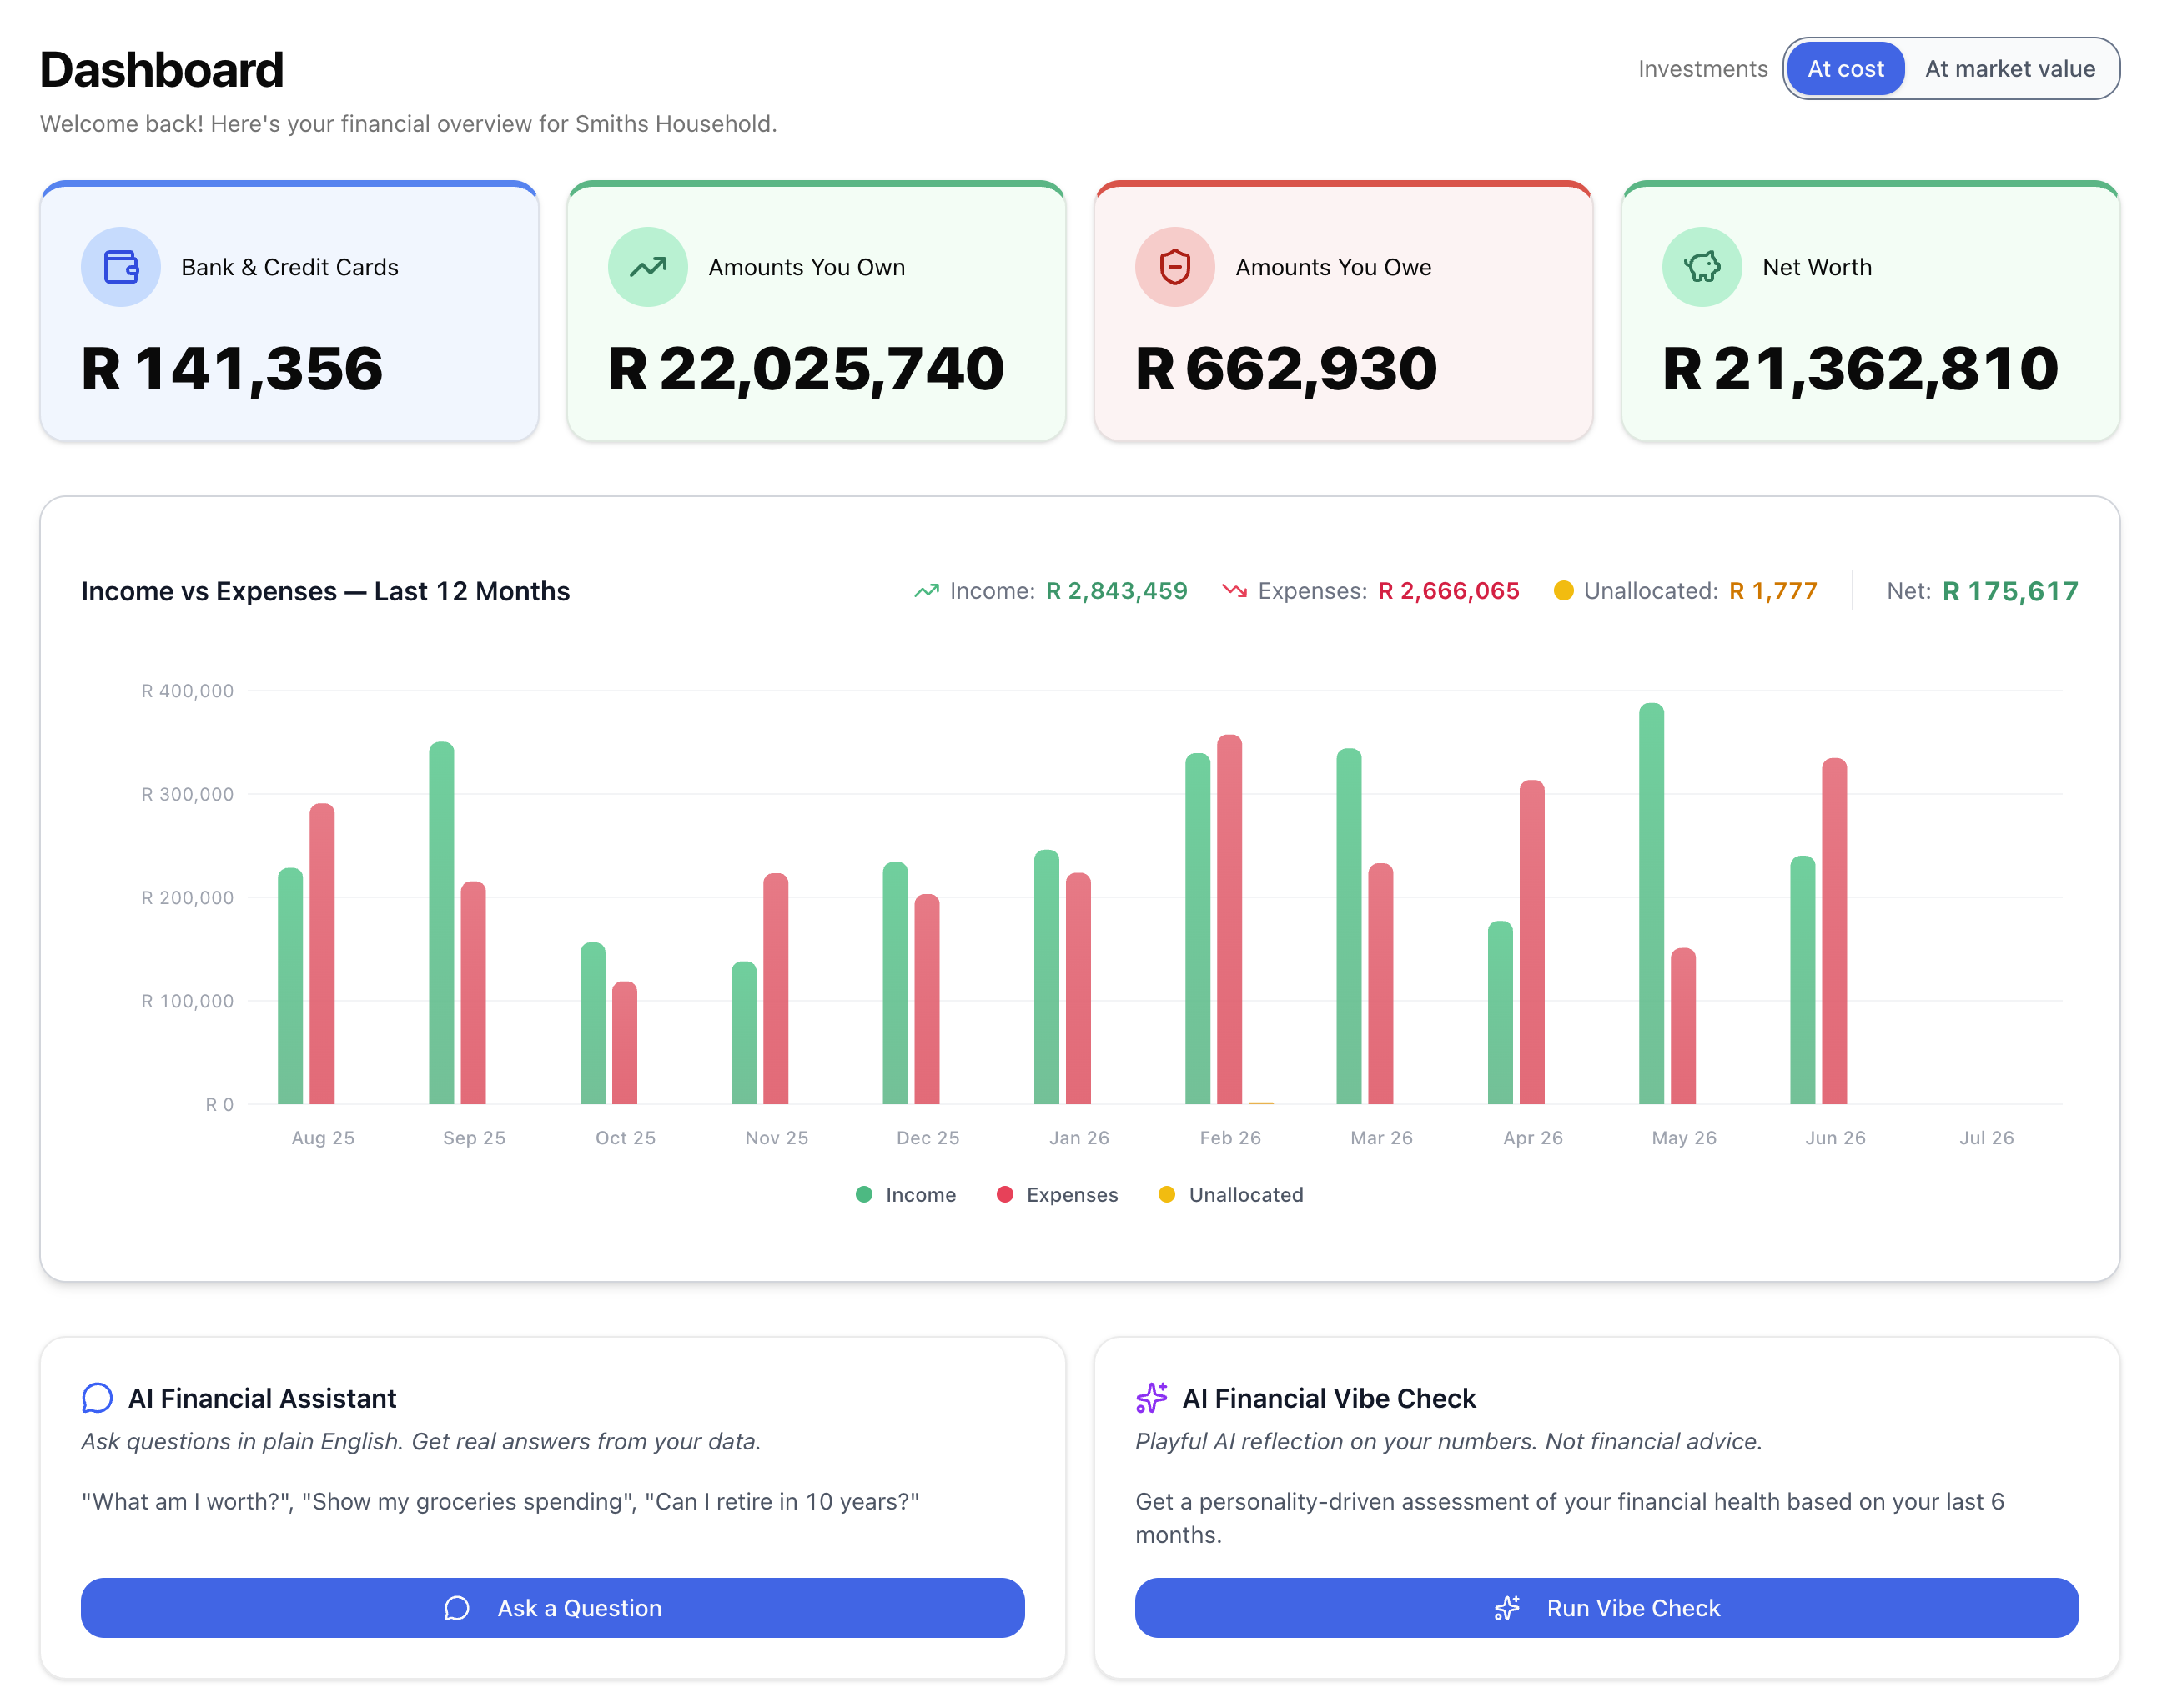2162x1708 pixels.
Task: Click the green income bar for Dec 25
Action: coord(896,983)
